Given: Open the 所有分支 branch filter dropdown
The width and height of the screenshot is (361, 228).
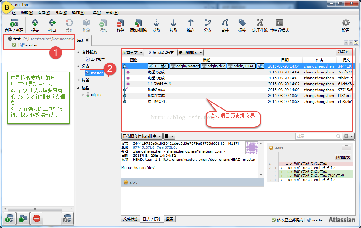Looking at the screenshot, I should coord(133,53).
